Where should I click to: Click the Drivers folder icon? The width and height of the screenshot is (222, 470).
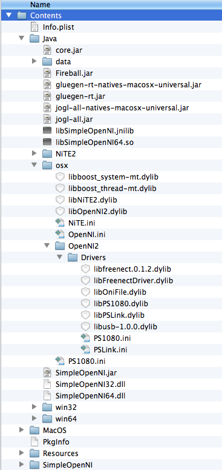pyautogui.click(x=73, y=258)
